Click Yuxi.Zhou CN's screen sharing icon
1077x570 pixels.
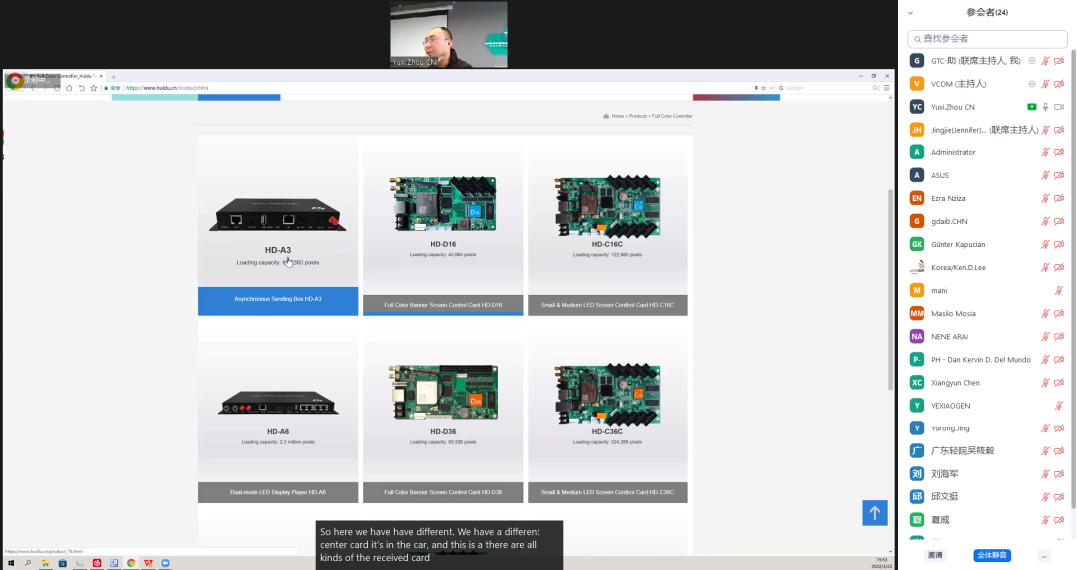[1032, 107]
